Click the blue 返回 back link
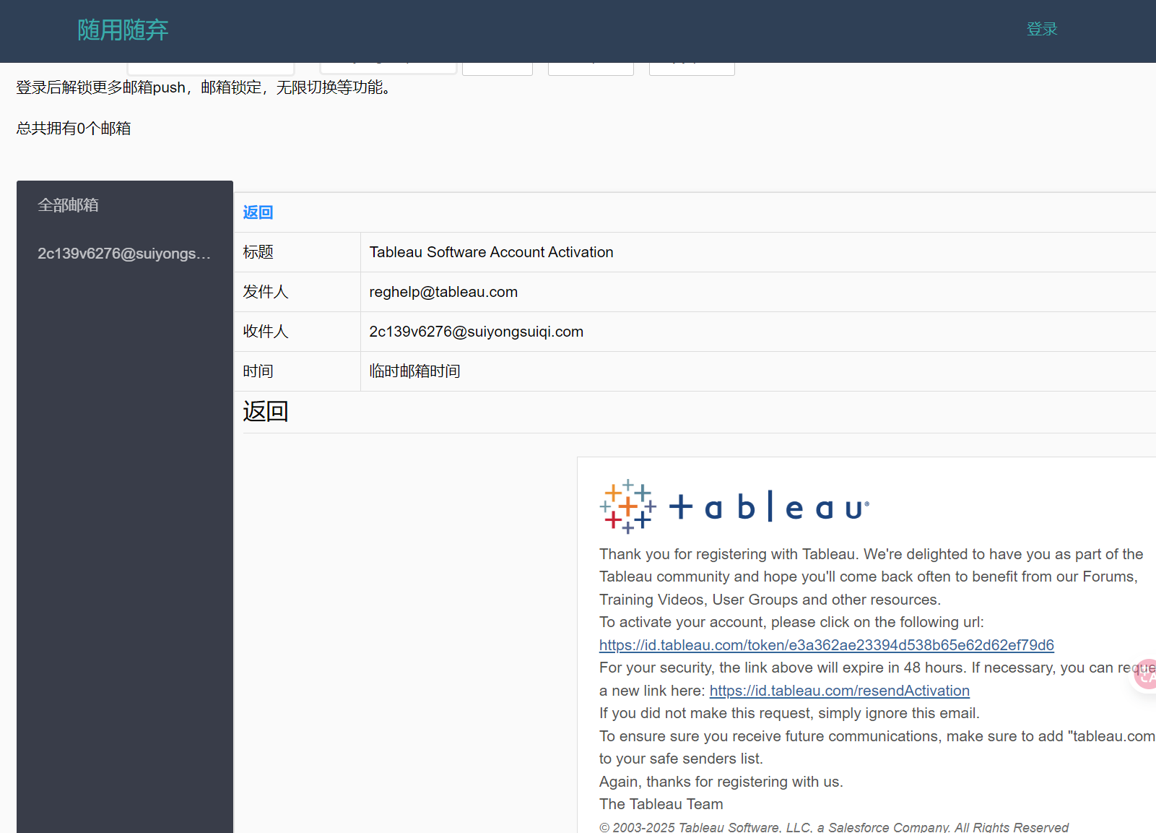Viewport: 1156px width, 833px height. pos(258,212)
